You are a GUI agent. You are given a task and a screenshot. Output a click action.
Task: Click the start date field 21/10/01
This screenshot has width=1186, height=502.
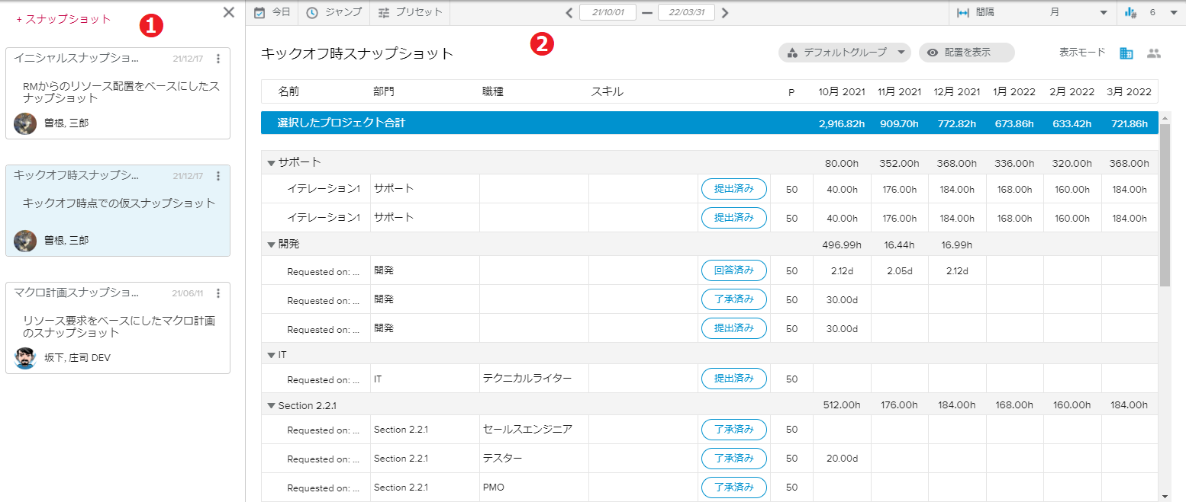(x=608, y=13)
